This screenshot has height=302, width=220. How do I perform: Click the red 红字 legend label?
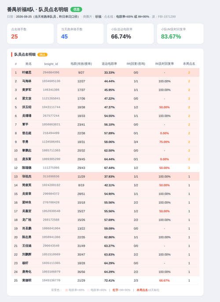tap(115, 290)
